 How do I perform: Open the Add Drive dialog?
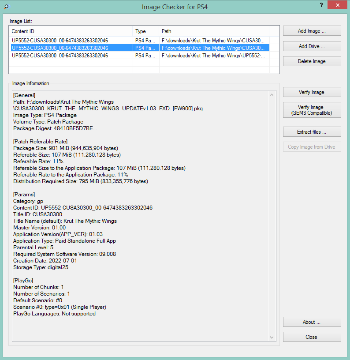[x=312, y=46]
